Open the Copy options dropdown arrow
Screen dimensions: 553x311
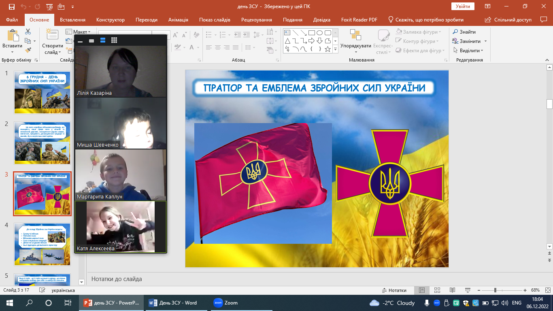(x=34, y=41)
